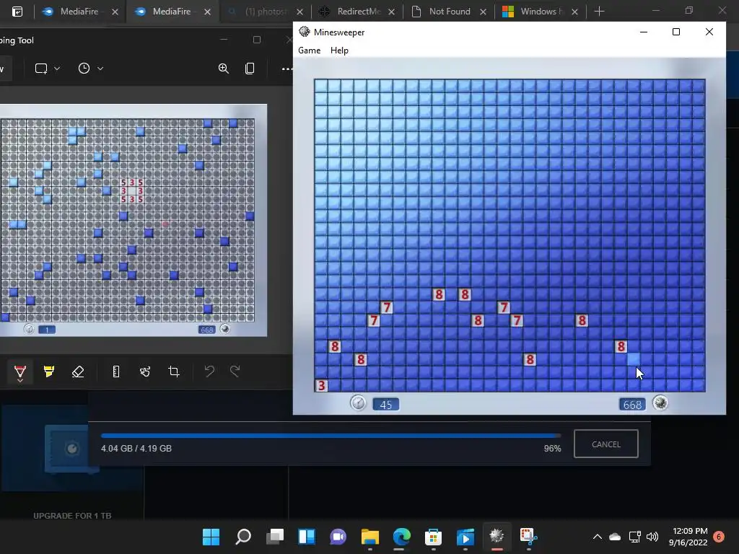Open File Explorer from the taskbar
This screenshot has width=739, height=554.
click(x=370, y=537)
